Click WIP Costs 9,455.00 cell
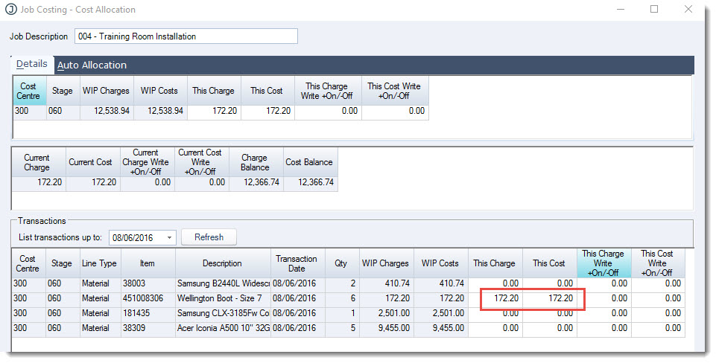The height and width of the screenshot is (363, 716). click(x=441, y=328)
